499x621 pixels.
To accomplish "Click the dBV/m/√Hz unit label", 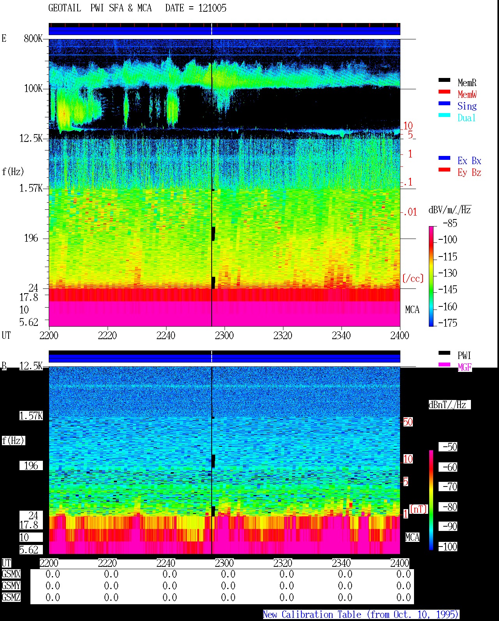I will [449, 210].
